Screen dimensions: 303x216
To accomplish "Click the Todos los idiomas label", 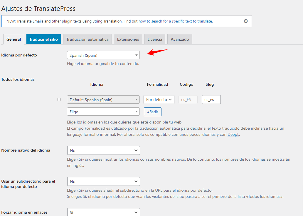I will tap(18, 79).
